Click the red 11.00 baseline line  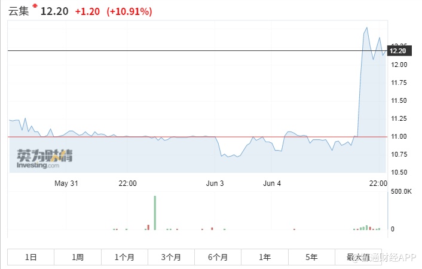(179, 137)
